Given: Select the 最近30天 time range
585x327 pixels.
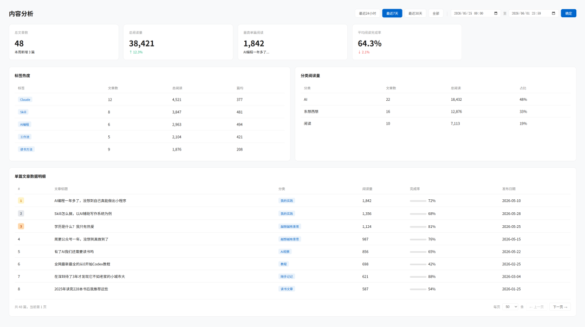Looking at the screenshot, I should 415,14.
